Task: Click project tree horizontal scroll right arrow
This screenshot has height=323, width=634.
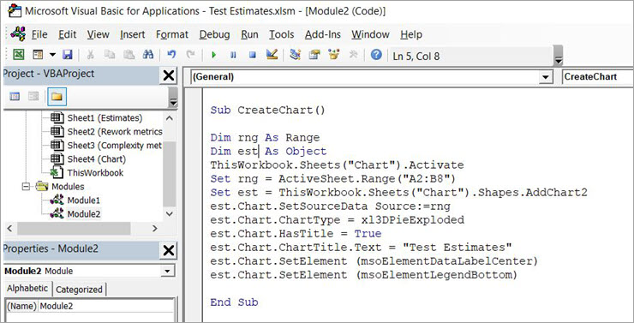Action: pyautogui.click(x=155, y=229)
